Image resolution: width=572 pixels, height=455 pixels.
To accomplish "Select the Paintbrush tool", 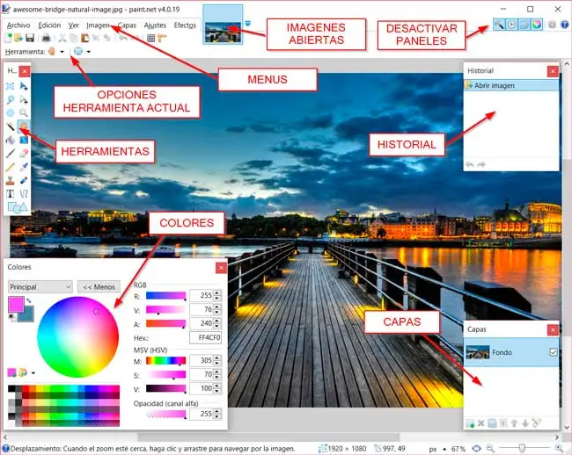I will coord(11,153).
